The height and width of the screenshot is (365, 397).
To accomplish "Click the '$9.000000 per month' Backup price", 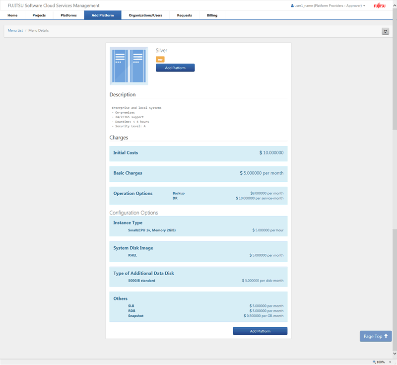I will coord(267,193).
